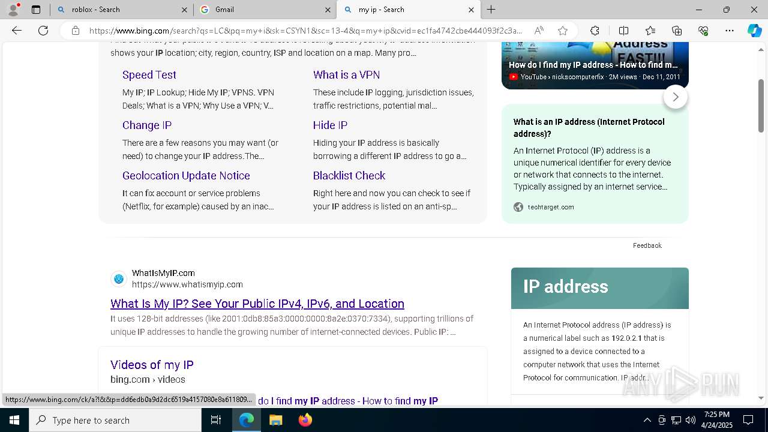Image resolution: width=768 pixels, height=432 pixels.
Task: Open the Favorites list icon
Action: click(x=650, y=31)
